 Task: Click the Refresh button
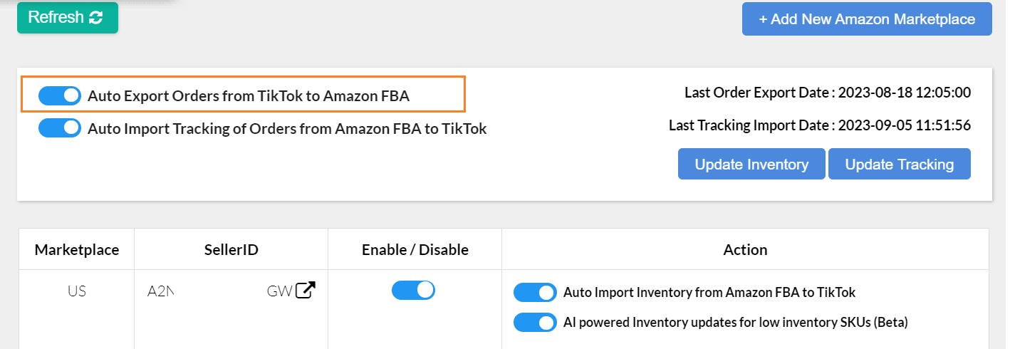click(67, 18)
